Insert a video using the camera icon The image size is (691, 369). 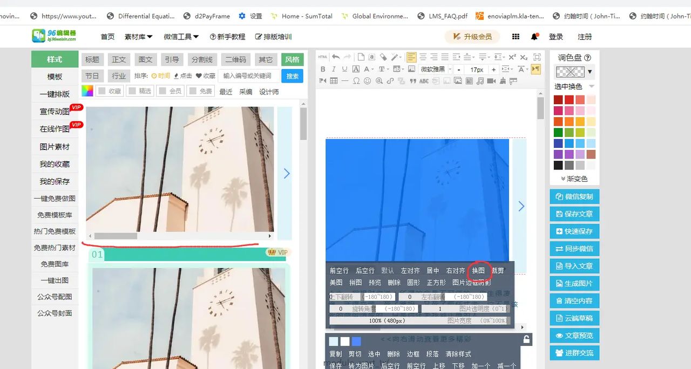coord(491,80)
